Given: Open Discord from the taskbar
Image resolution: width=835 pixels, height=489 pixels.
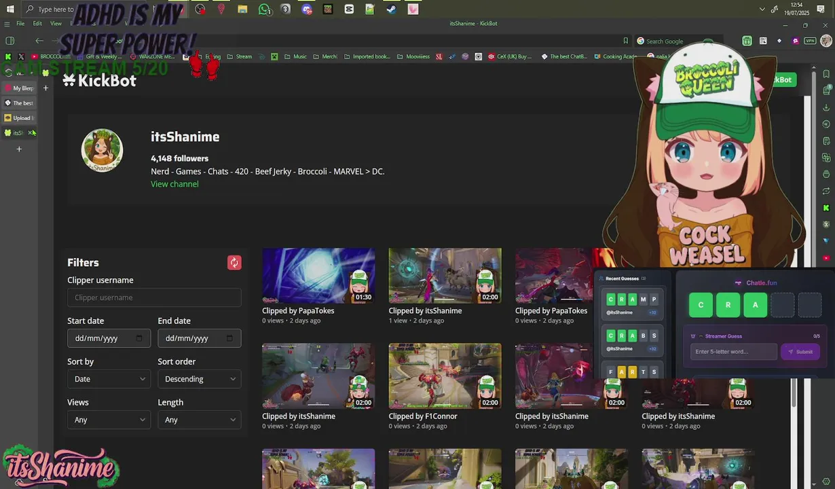Looking at the screenshot, I should tap(306, 9).
